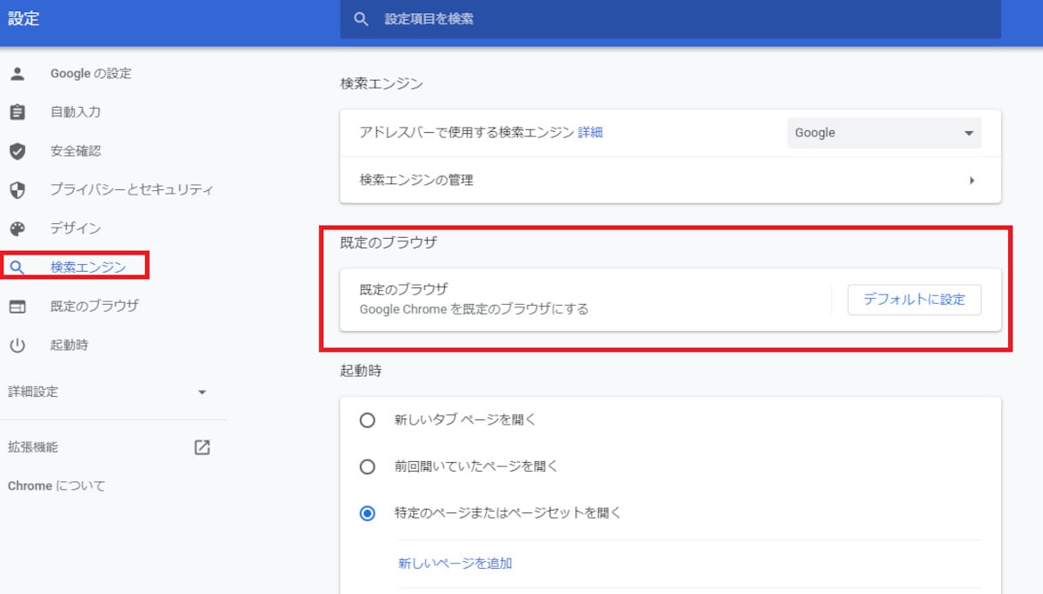The image size is (1043, 594).
Task: Open the Google search engine dropdown
Action: (x=884, y=133)
